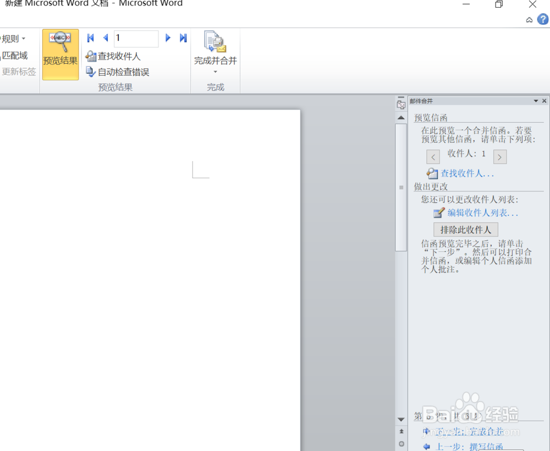Screen dimensions: 550x451
Task: Click 更新标签 in the ribbon
Action: coord(18,71)
